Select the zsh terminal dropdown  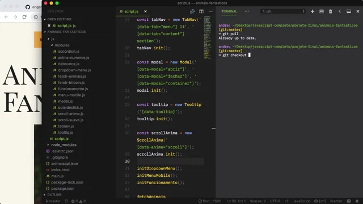pyautogui.click(x=283, y=11)
